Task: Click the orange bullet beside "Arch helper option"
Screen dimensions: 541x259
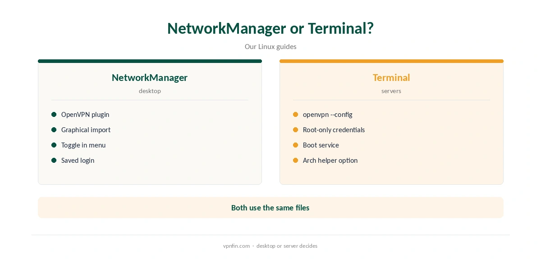Action: pyautogui.click(x=296, y=160)
